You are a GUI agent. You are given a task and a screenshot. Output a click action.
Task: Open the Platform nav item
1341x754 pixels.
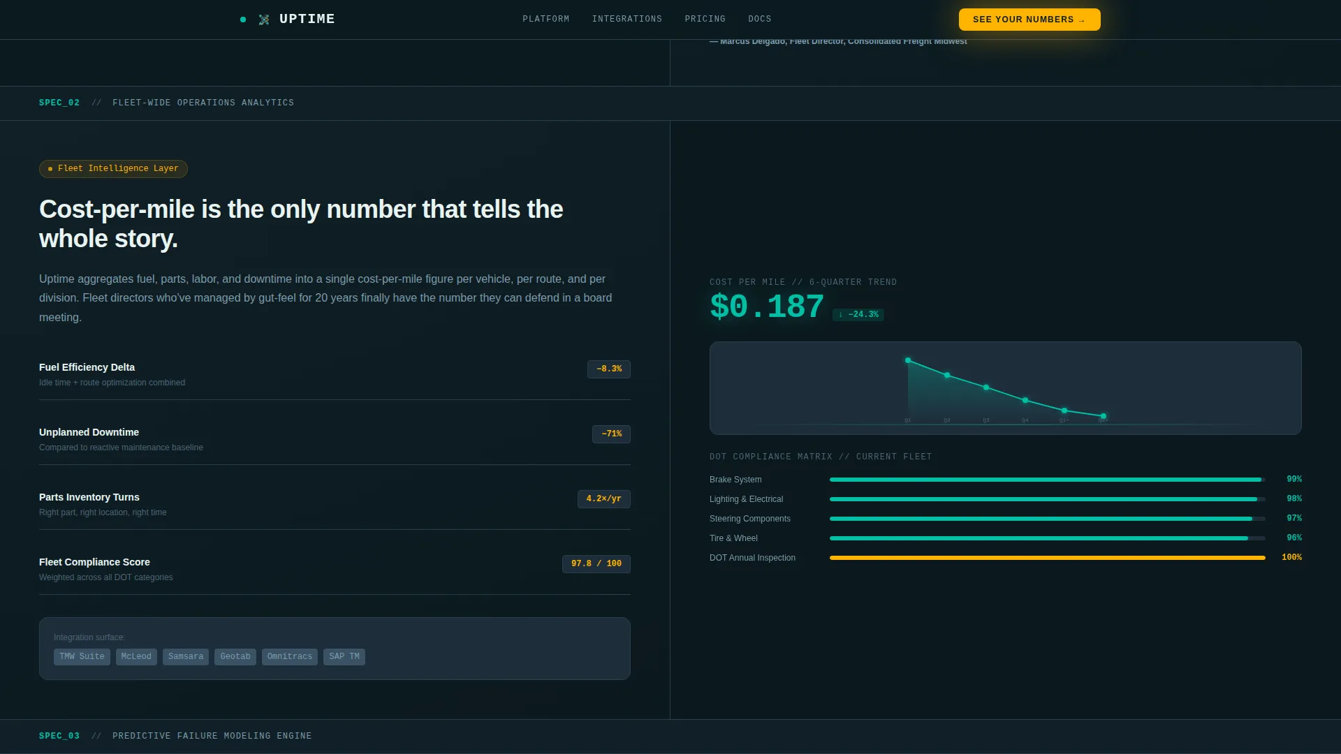click(546, 20)
